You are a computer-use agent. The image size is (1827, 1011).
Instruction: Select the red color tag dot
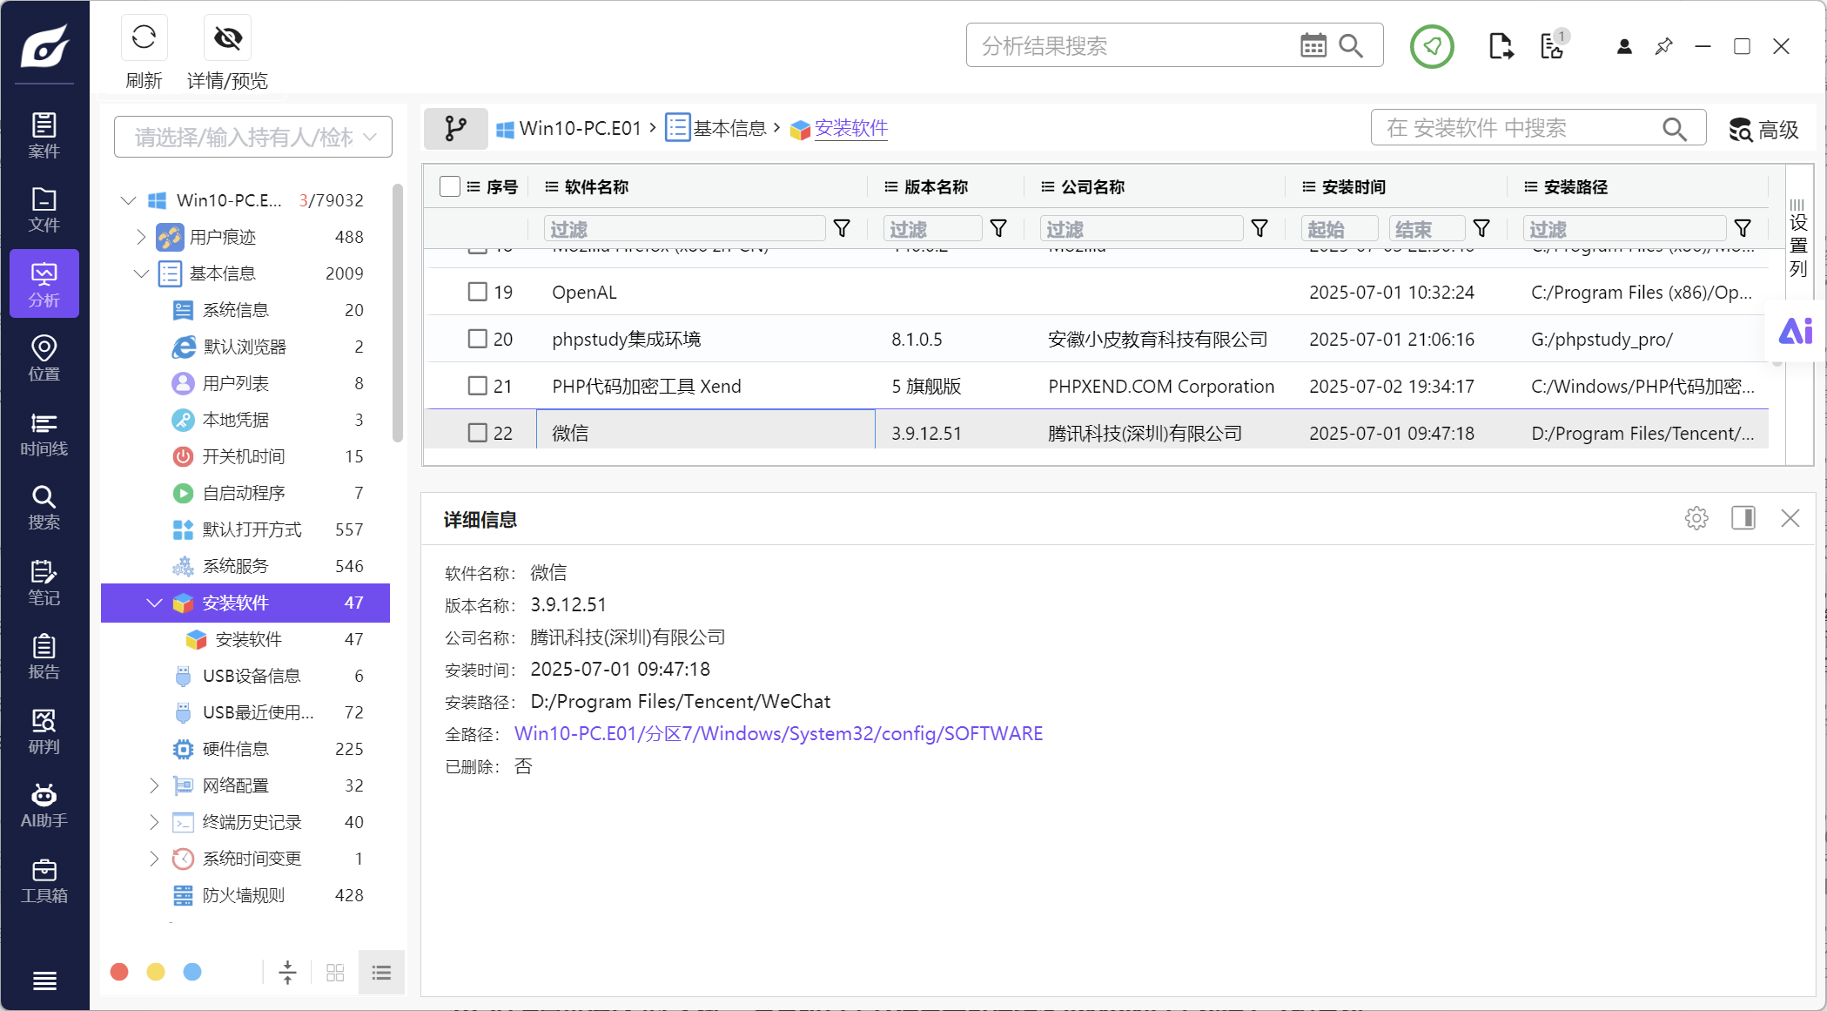(x=120, y=972)
